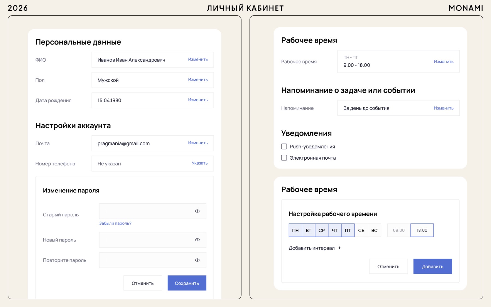Click Изменить for Рабочее время 9.00 - 18.00

point(444,62)
